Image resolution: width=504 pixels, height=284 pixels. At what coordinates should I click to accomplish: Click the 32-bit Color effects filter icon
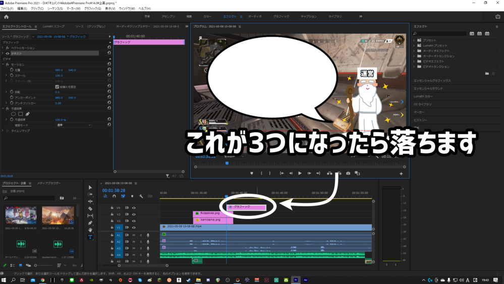(x=480, y=33)
